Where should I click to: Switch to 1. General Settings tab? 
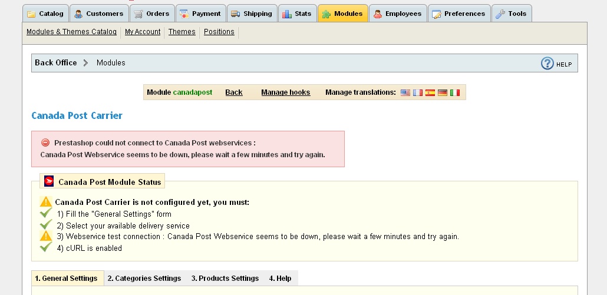click(68, 279)
